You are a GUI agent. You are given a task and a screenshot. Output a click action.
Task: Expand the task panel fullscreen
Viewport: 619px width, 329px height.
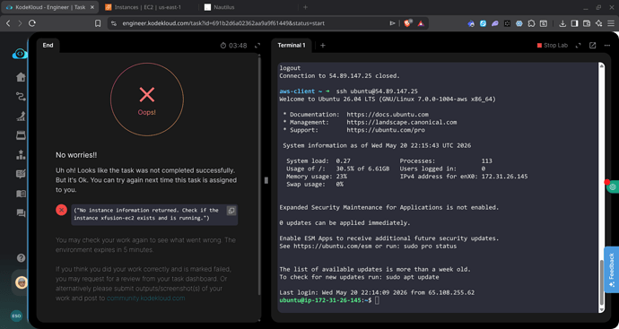click(x=257, y=46)
